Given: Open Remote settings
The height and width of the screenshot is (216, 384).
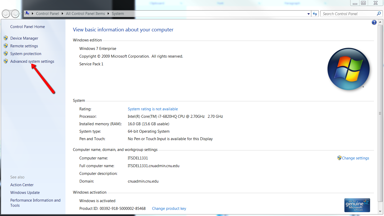Looking at the screenshot, I should [24, 46].
